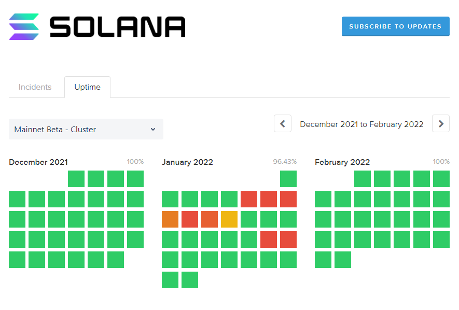The width and height of the screenshot is (459, 310).
Task: Click the February 2022 month heading
Action: pos(342,162)
